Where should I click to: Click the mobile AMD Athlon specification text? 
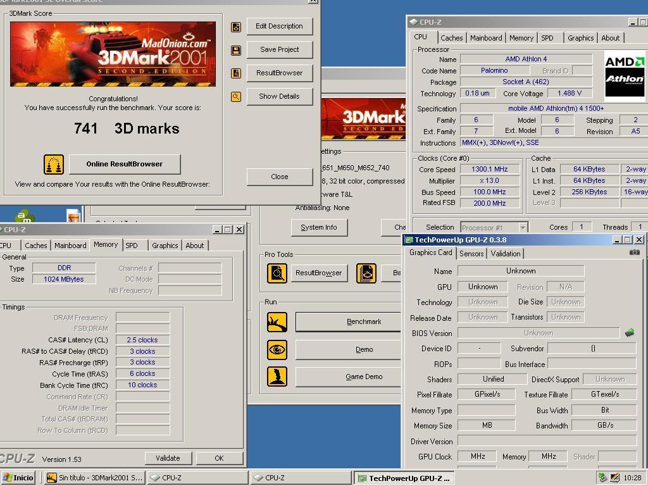(556, 109)
